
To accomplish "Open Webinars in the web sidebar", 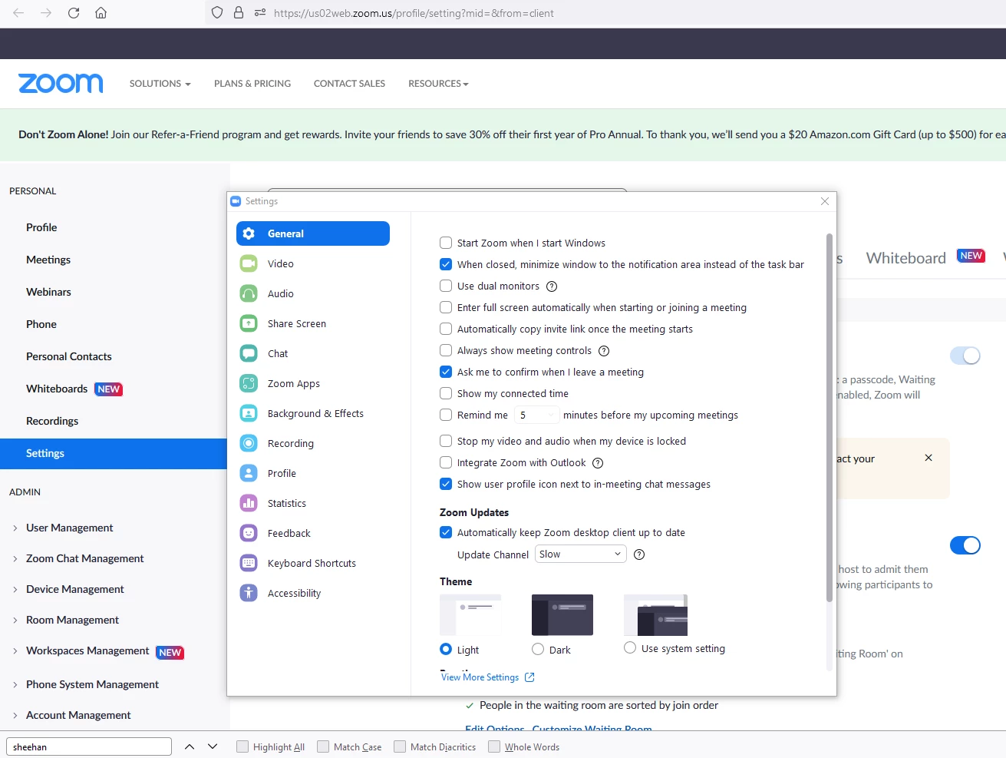I will coord(48,292).
